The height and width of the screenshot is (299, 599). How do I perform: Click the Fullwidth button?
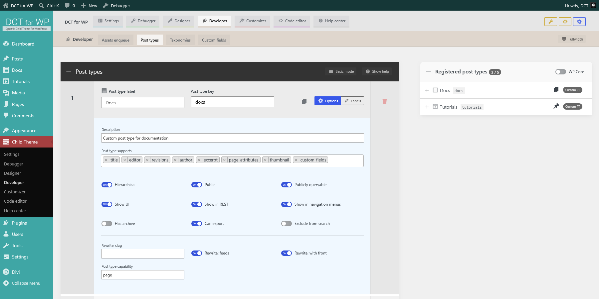tap(572, 39)
